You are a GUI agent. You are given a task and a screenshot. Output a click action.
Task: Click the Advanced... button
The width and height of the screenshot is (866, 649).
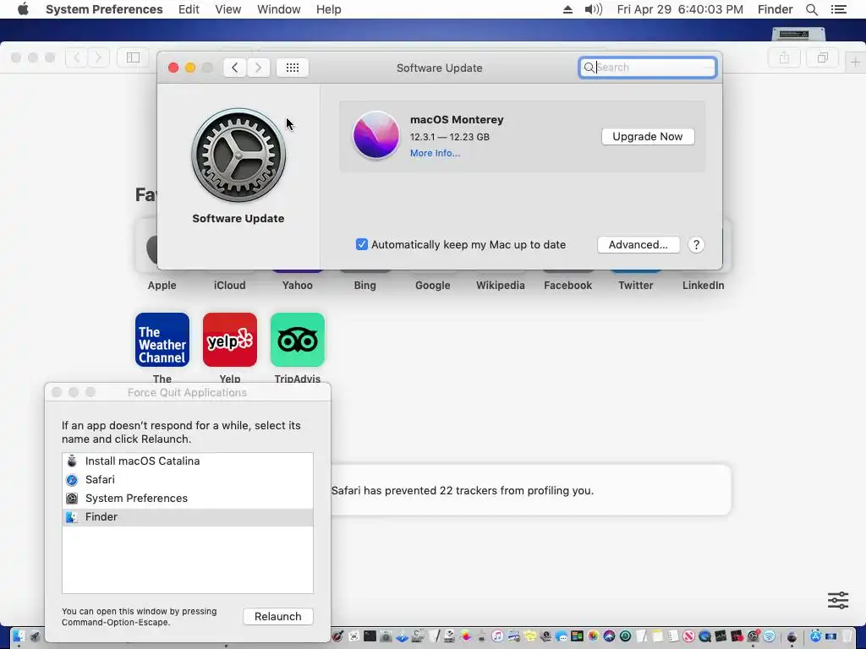click(638, 244)
